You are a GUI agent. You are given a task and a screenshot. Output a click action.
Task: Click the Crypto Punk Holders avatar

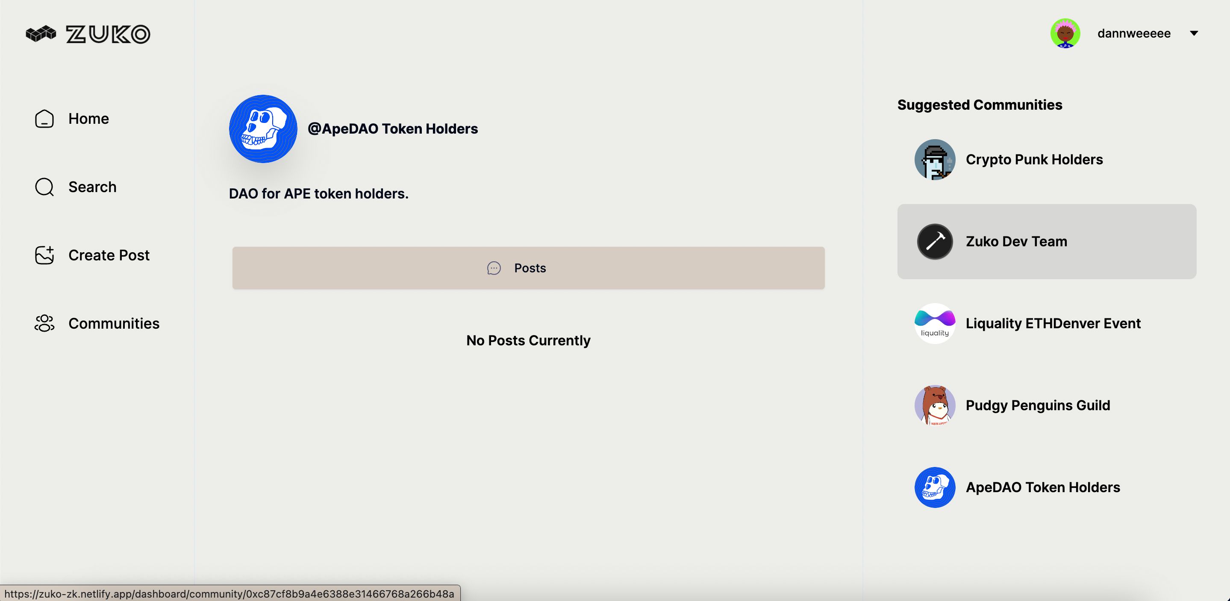(x=935, y=159)
